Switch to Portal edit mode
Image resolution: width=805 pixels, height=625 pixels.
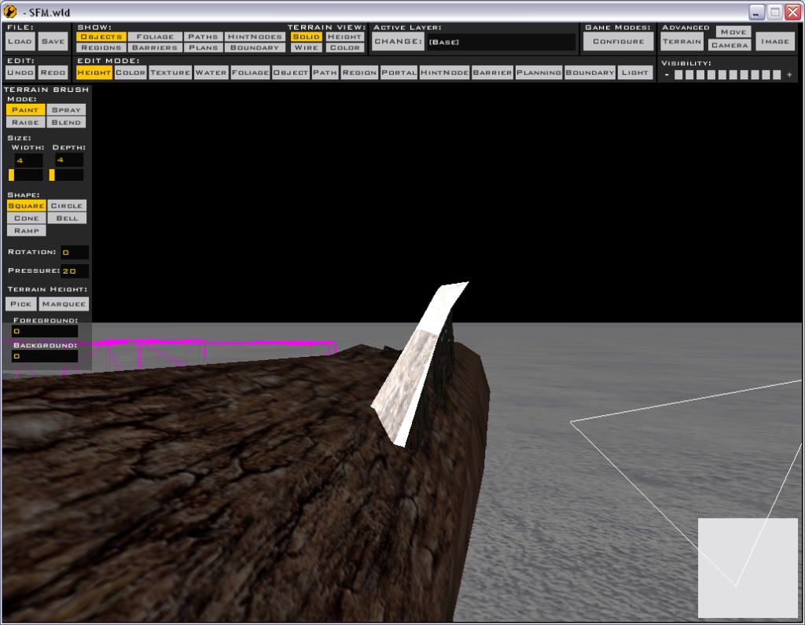point(399,72)
